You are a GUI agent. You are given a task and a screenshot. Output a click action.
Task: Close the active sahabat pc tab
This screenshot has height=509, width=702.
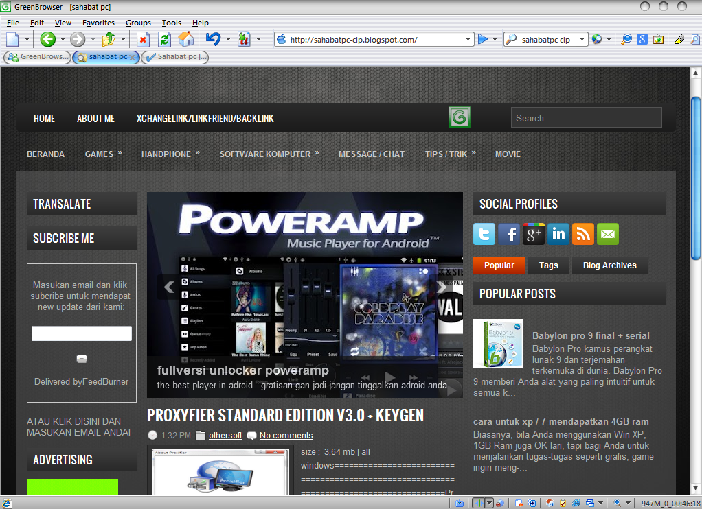coord(132,57)
